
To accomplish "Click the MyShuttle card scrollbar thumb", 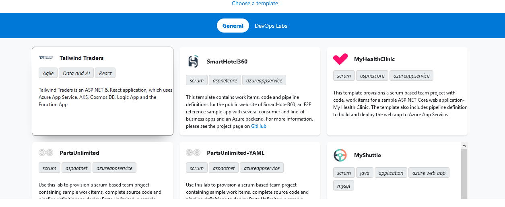I will 464,174.
